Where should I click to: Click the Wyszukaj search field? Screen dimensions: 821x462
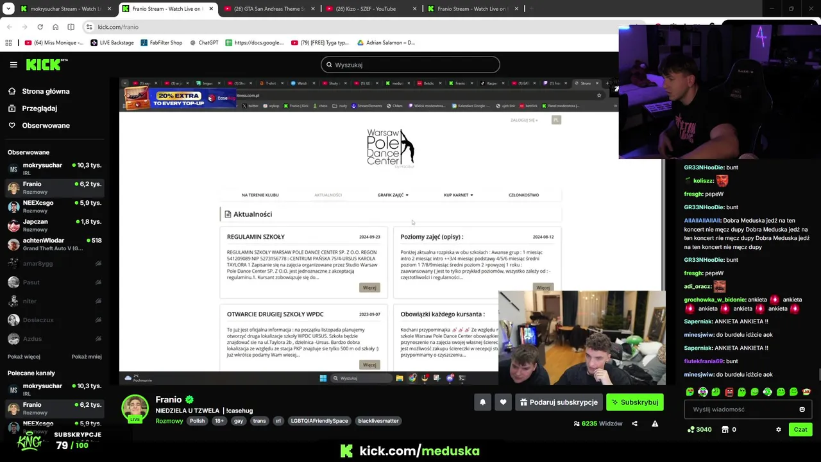coord(410,65)
